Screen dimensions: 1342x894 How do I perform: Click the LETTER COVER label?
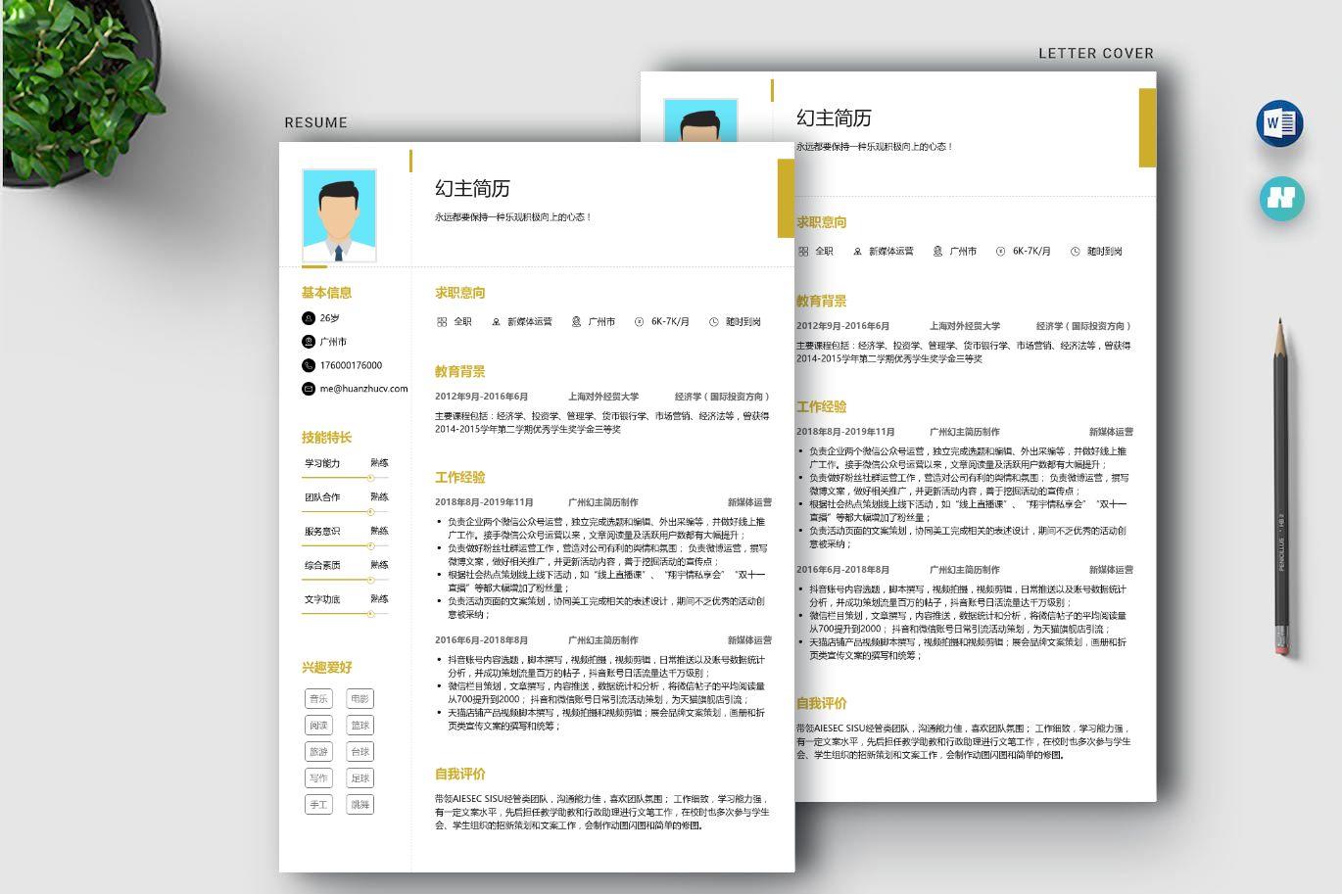coord(1096,54)
